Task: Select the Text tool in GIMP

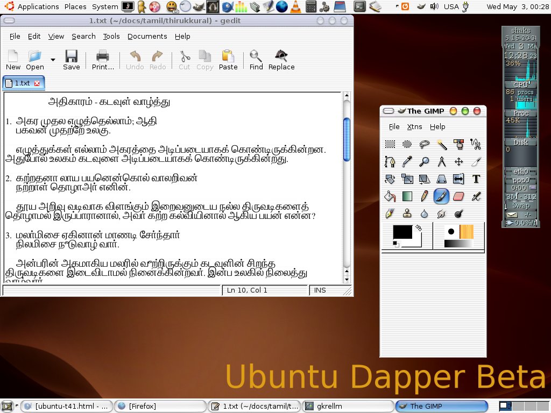Action: point(476,179)
